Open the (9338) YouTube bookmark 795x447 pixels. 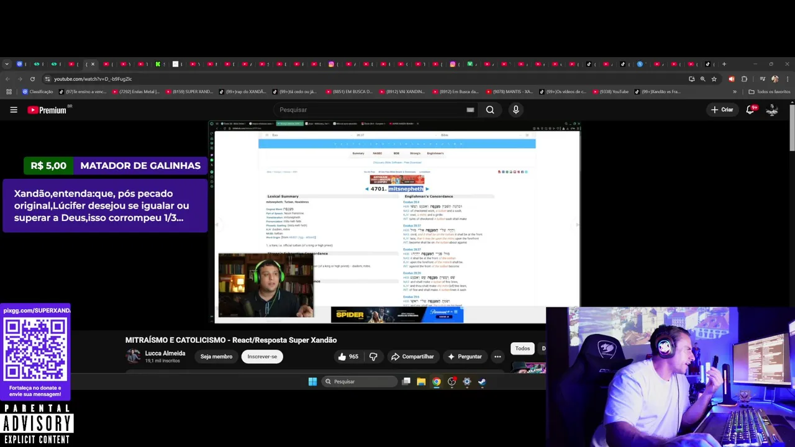click(610, 92)
